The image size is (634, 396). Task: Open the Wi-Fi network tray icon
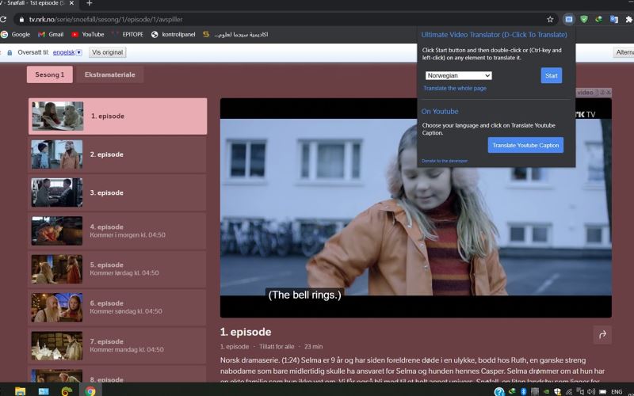coord(569,391)
